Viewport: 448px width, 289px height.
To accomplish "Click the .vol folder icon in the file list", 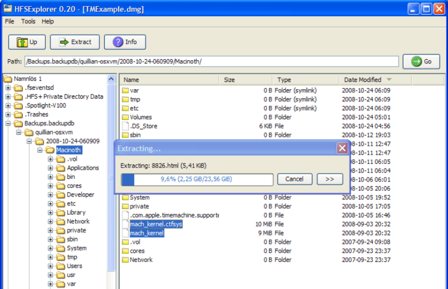I will (x=125, y=242).
